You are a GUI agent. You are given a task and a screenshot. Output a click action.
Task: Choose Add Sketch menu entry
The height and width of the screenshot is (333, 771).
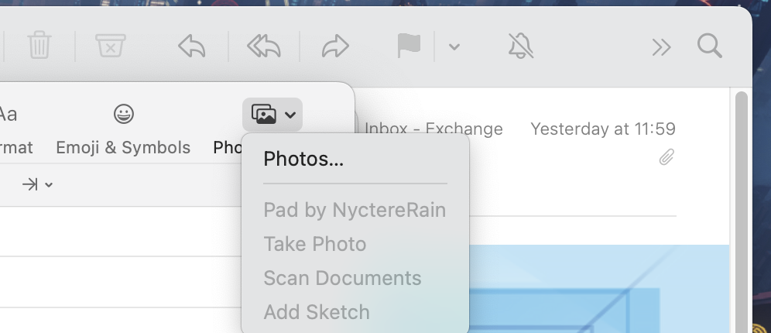click(x=317, y=312)
